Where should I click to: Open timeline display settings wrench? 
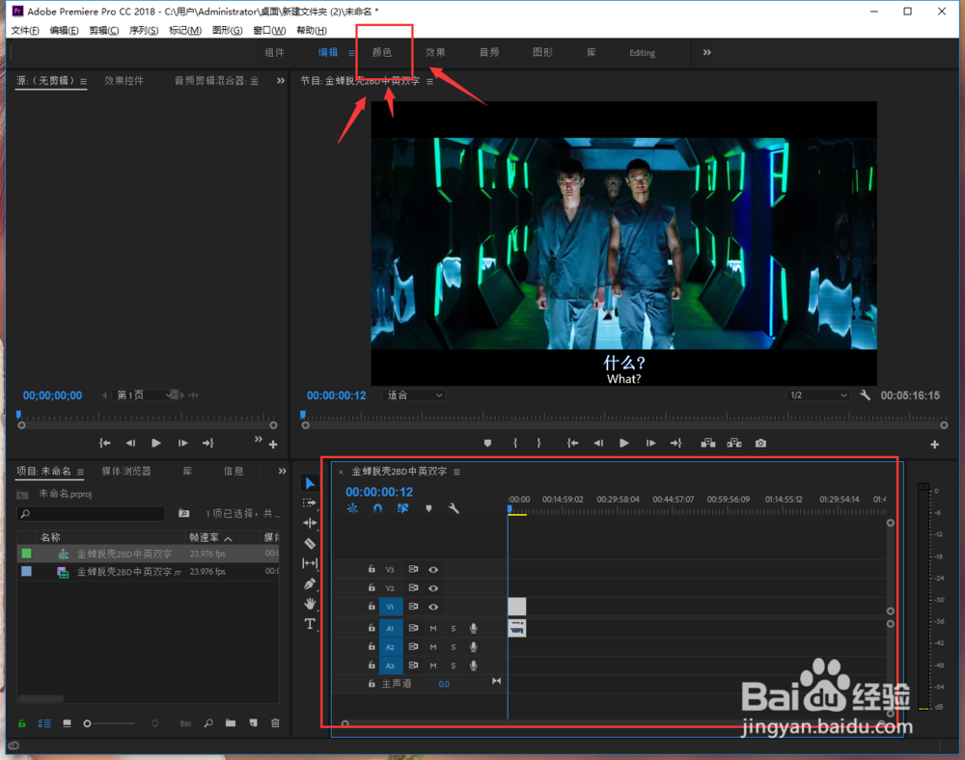tap(454, 508)
